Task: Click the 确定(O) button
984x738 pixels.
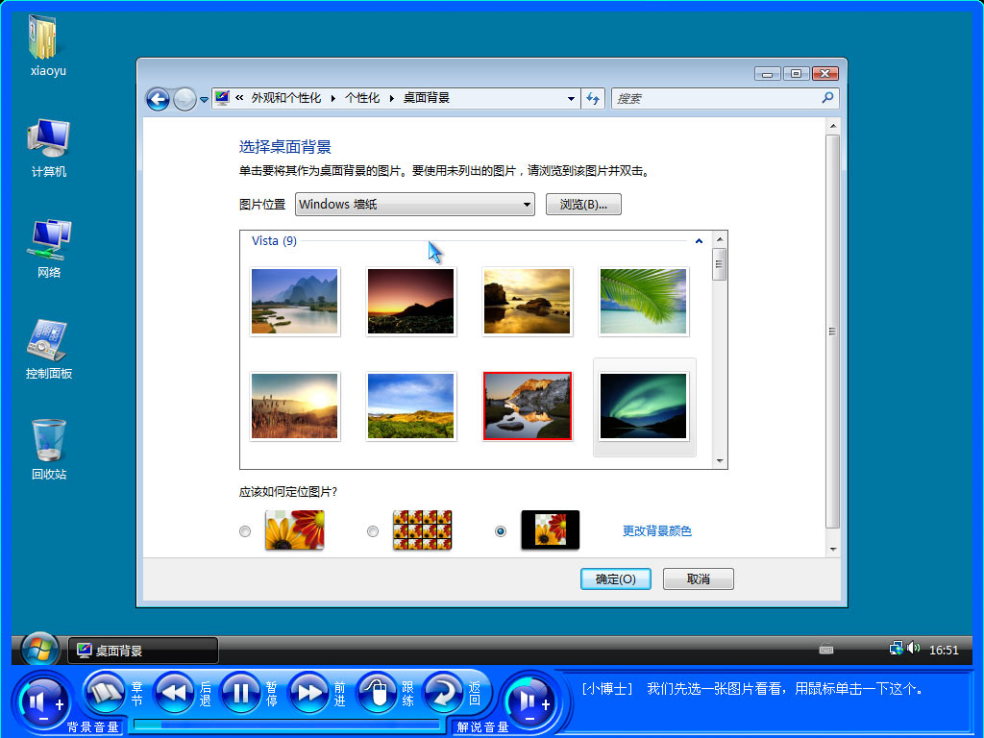Action: [x=616, y=578]
